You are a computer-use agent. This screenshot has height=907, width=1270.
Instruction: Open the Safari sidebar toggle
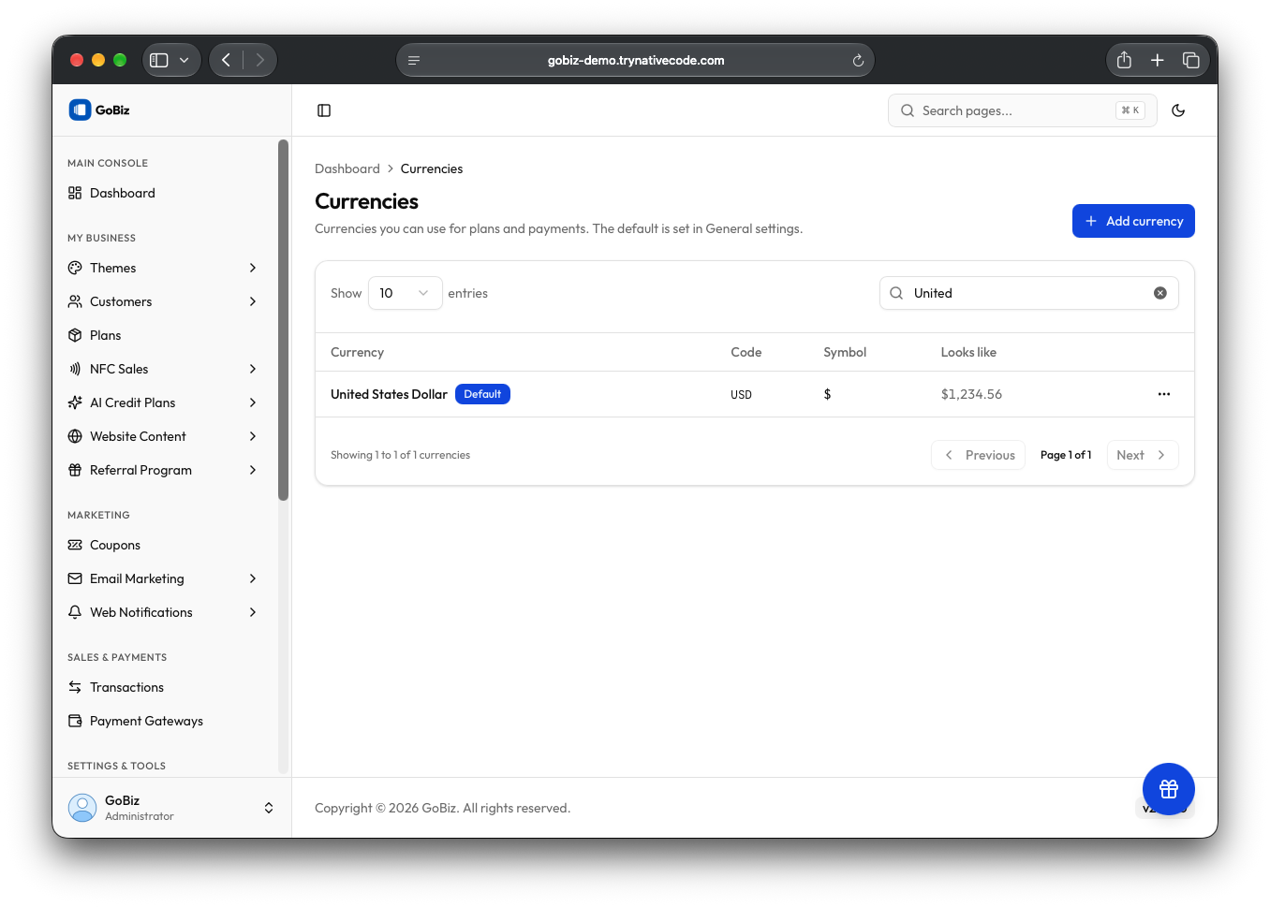tap(159, 60)
